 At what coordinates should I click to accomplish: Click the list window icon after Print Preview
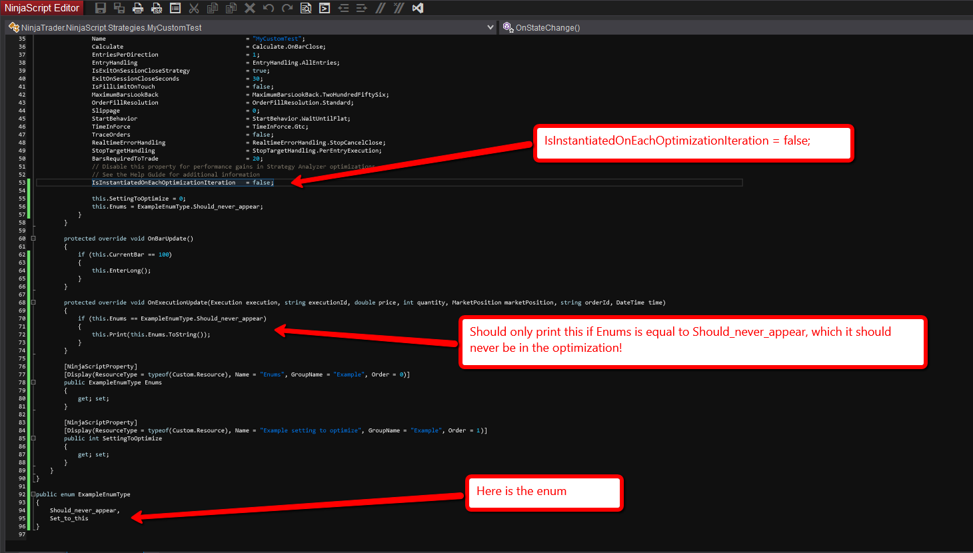coord(175,8)
